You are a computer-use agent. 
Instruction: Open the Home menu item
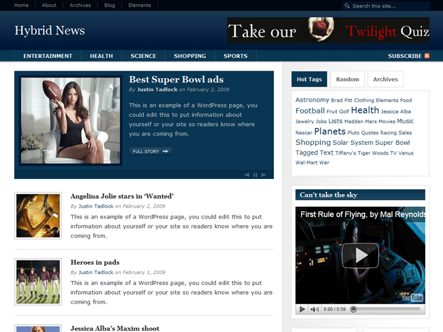click(21, 5)
